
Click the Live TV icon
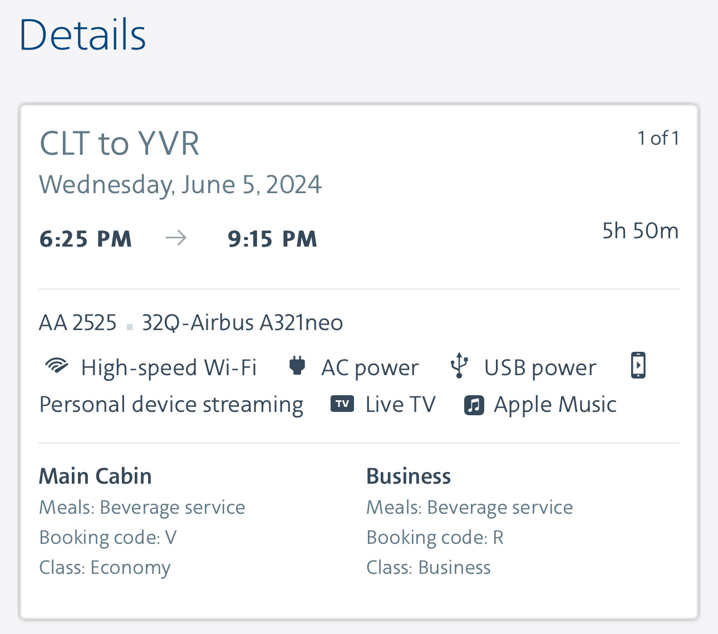pos(342,404)
